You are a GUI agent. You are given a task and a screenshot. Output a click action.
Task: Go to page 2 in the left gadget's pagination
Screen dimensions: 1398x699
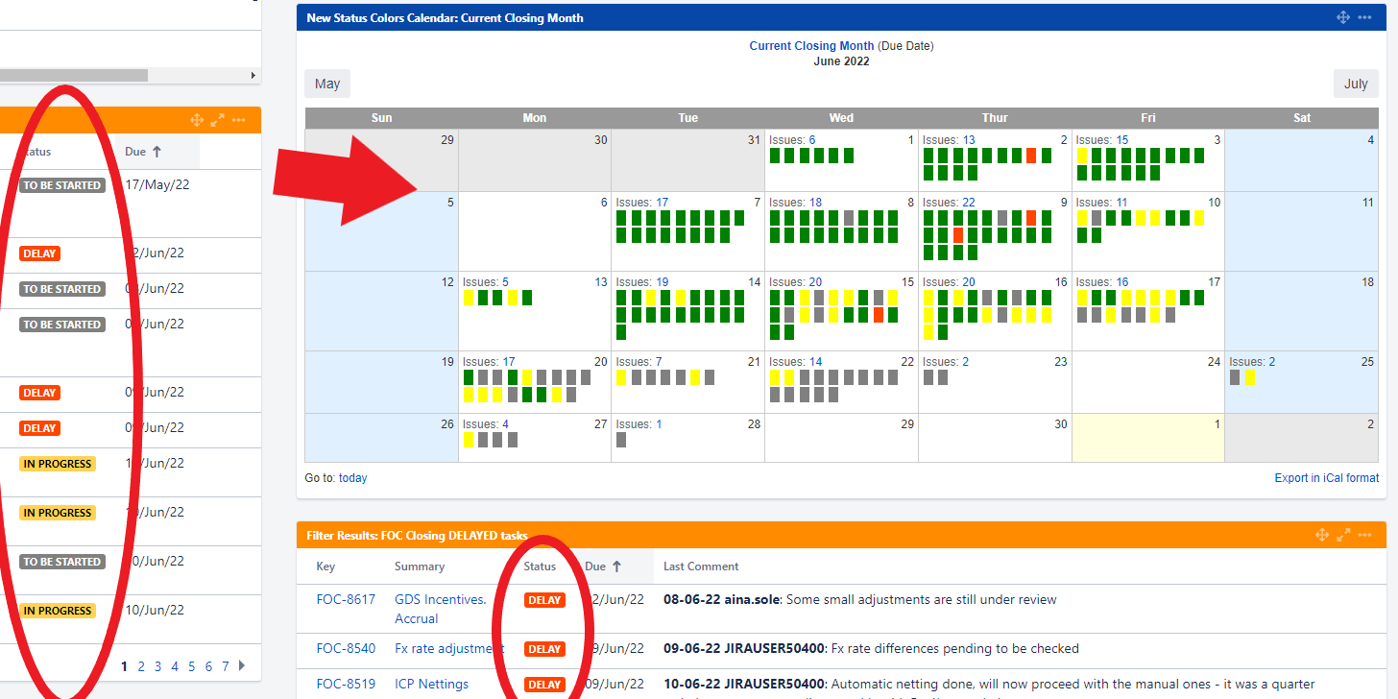point(141,666)
